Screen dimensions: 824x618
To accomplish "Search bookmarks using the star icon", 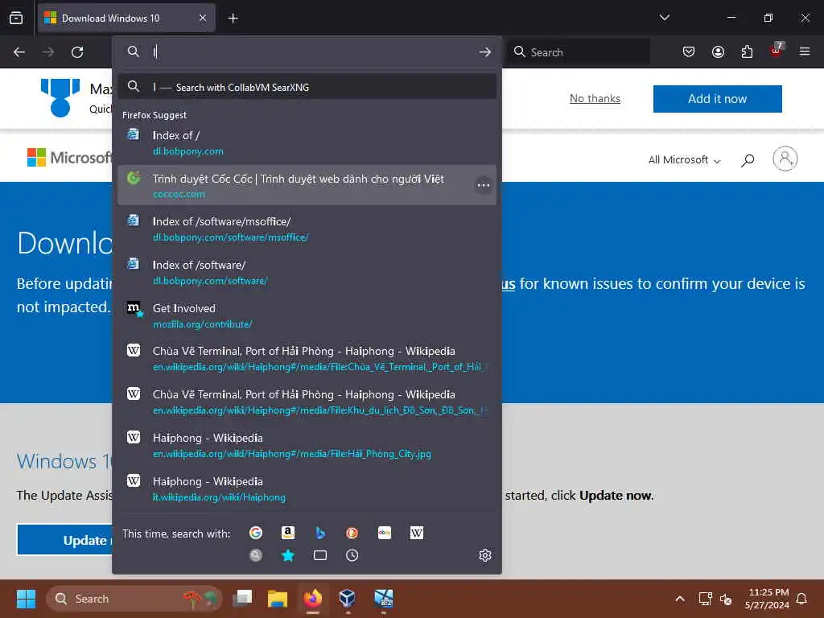I will click(x=288, y=555).
